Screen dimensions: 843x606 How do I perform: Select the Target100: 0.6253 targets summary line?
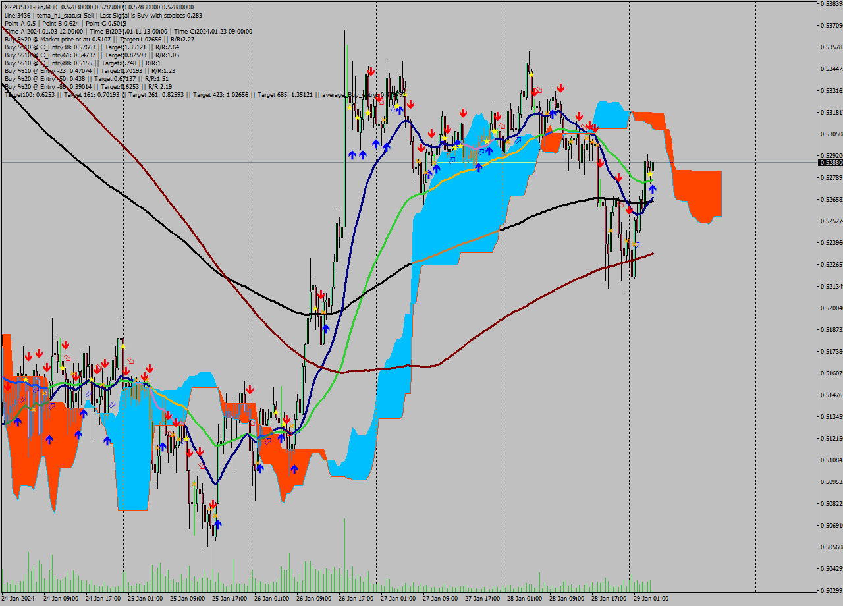pyautogui.click(x=204, y=94)
